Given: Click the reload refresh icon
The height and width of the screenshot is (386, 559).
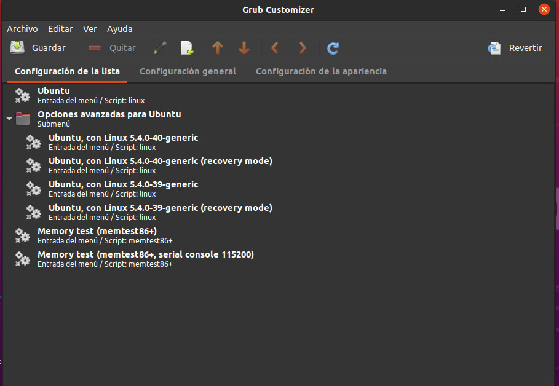Looking at the screenshot, I should coord(333,48).
